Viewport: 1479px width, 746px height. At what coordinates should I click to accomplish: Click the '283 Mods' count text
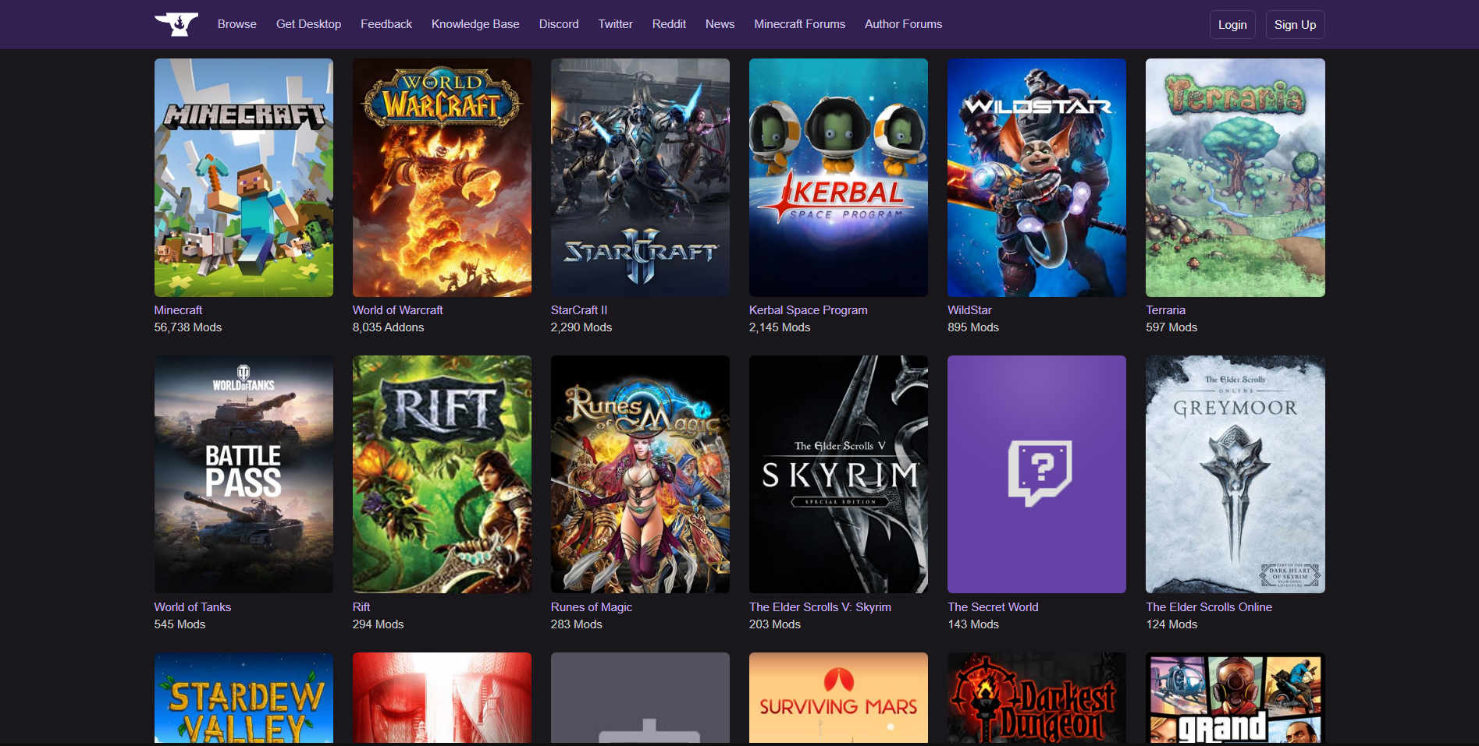tap(576, 624)
